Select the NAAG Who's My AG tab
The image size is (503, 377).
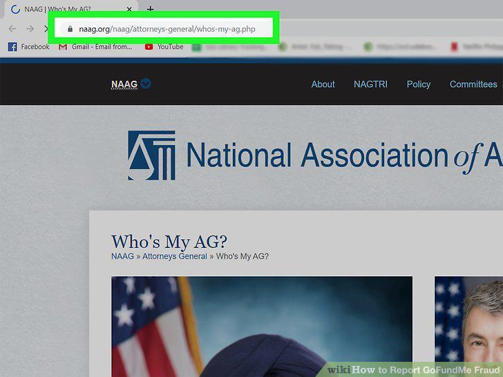(x=71, y=9)
